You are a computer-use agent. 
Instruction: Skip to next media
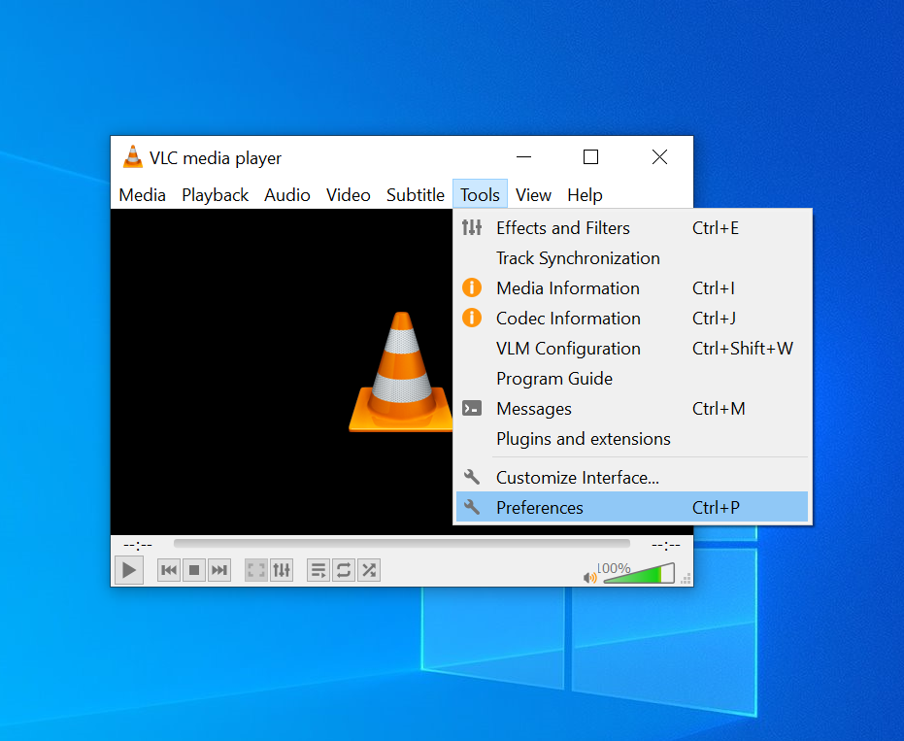pos(218,570)
